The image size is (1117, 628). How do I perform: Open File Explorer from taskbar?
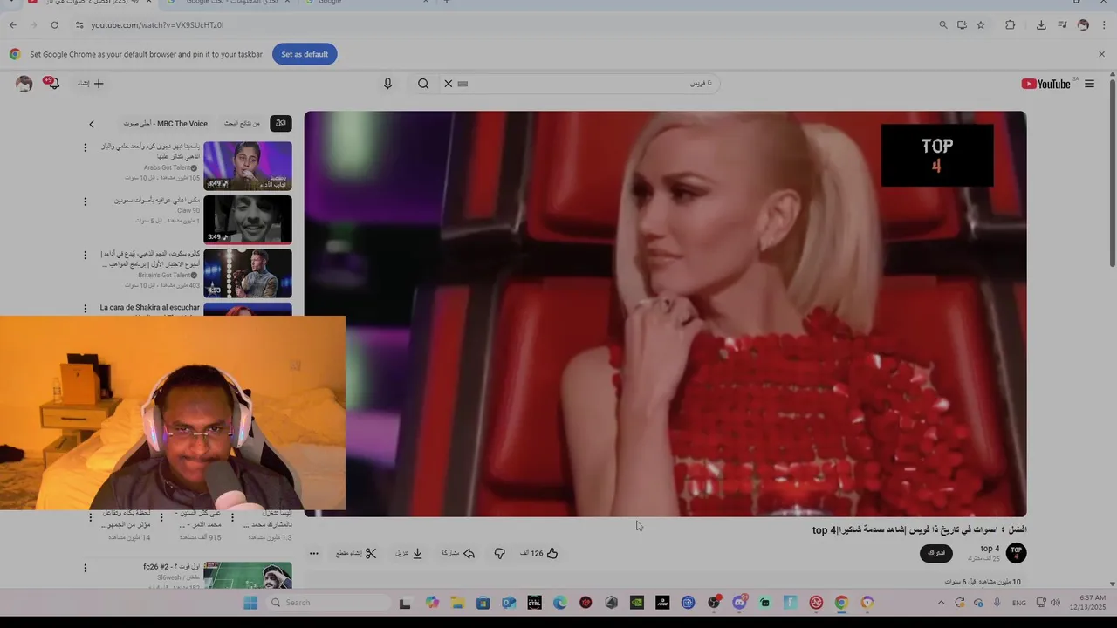(457, 603)
